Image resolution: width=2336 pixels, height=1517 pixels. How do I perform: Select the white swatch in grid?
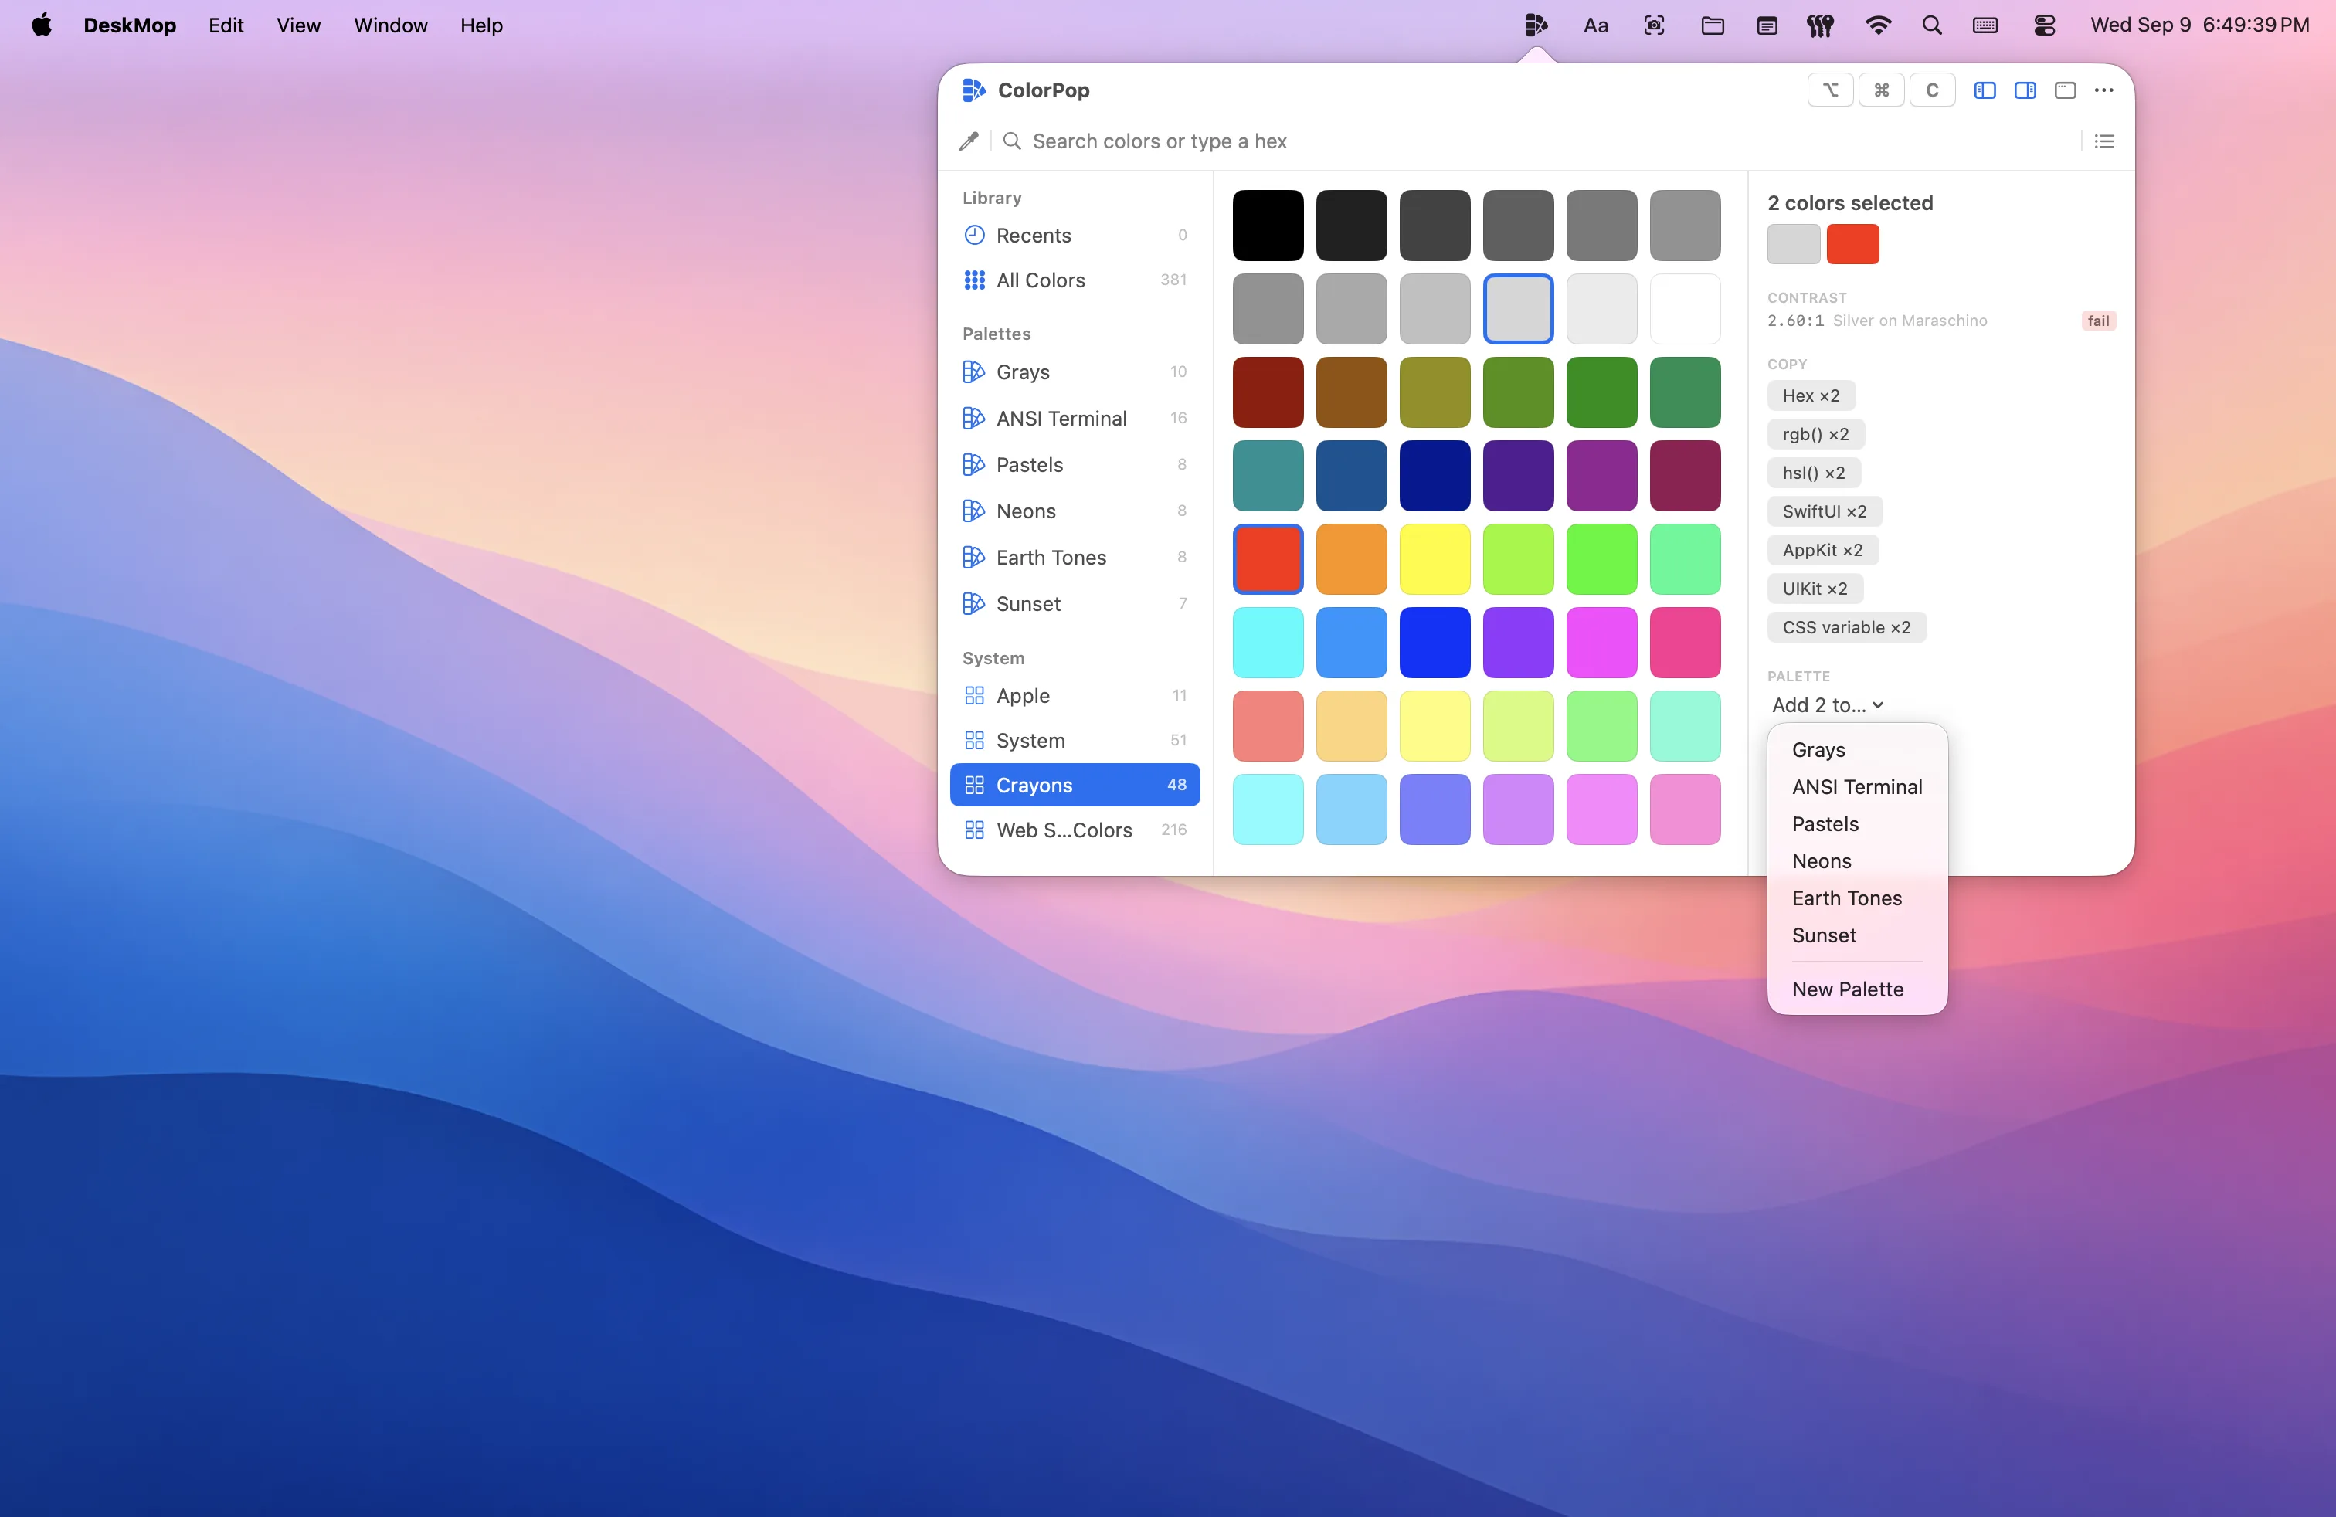point(1686,309)
